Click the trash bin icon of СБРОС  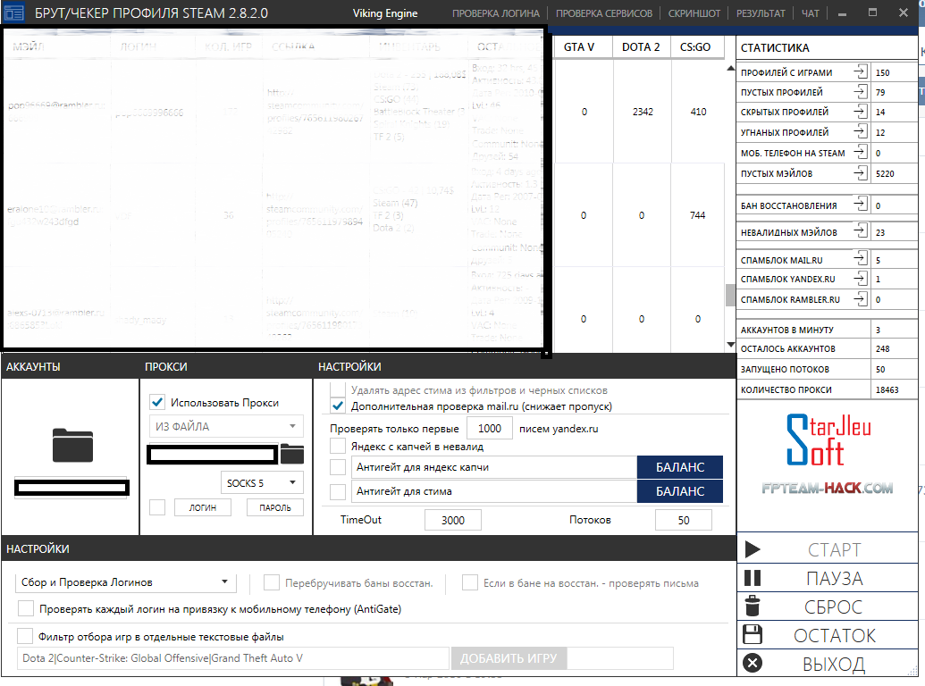pyautogui.click(x=753, y=606)
